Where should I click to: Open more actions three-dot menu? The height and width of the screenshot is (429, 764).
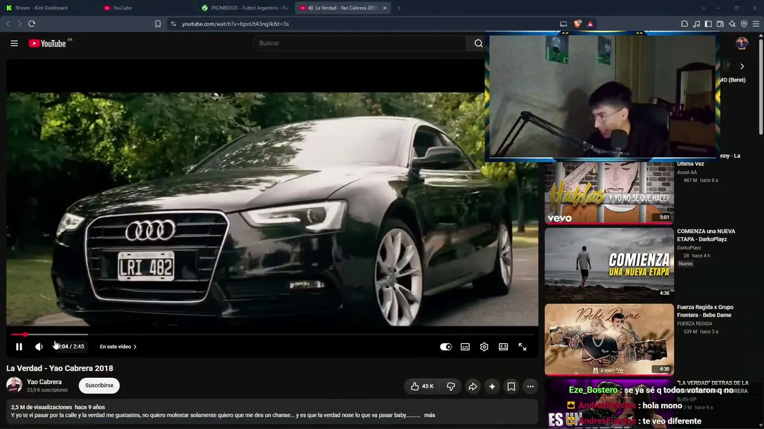click(x=530, y=387)
